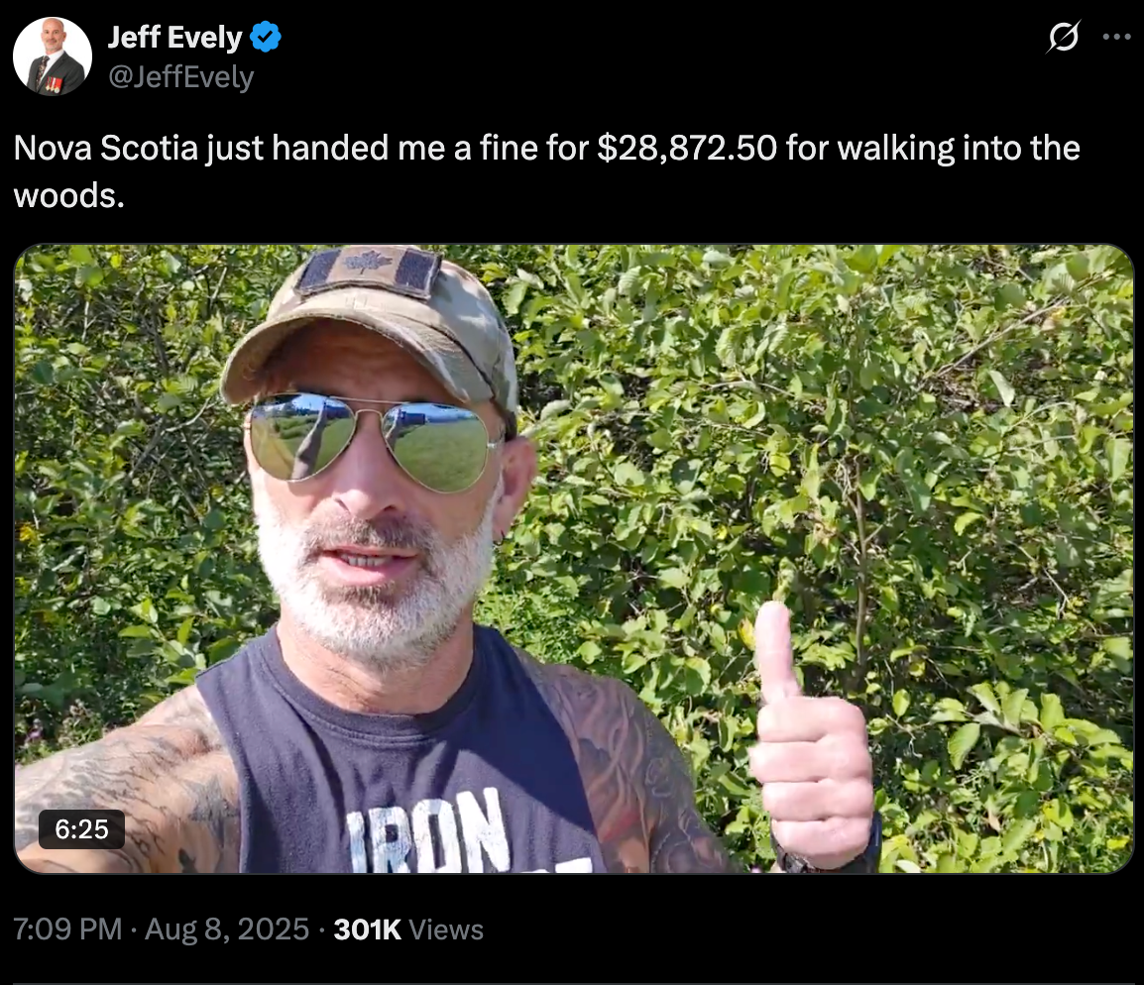Play the video in the post
The height and width of the screenshot is (985, 1144).
pos(573,559)
